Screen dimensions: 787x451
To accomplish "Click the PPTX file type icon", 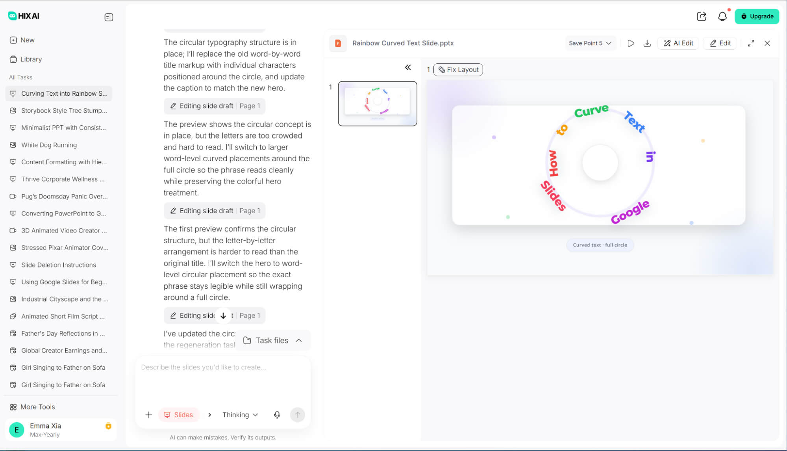I will pyautogui.click(x=338, y=43).
